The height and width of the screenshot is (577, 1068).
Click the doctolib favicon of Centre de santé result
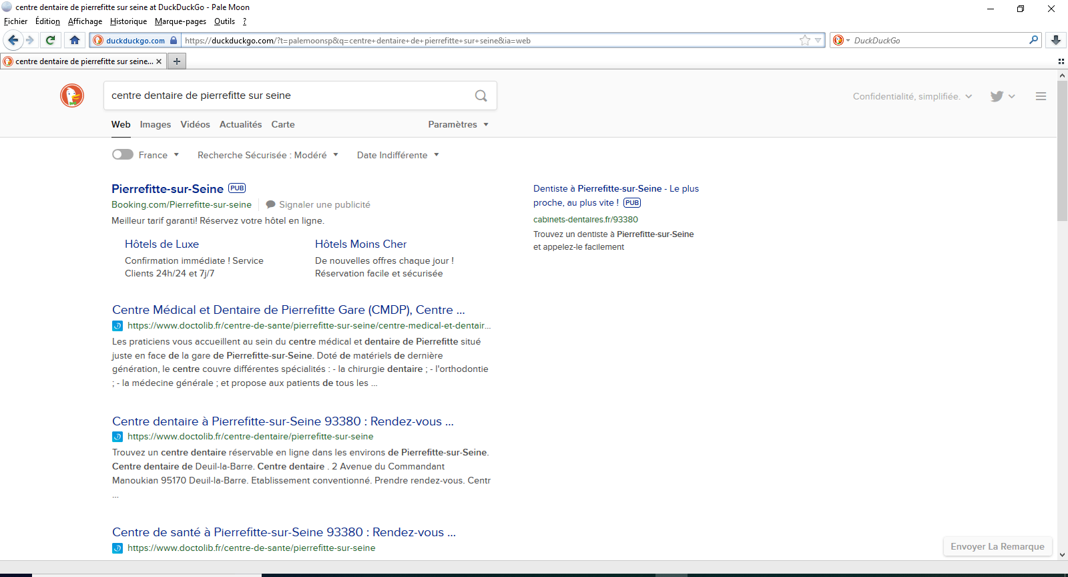point(117,548)
